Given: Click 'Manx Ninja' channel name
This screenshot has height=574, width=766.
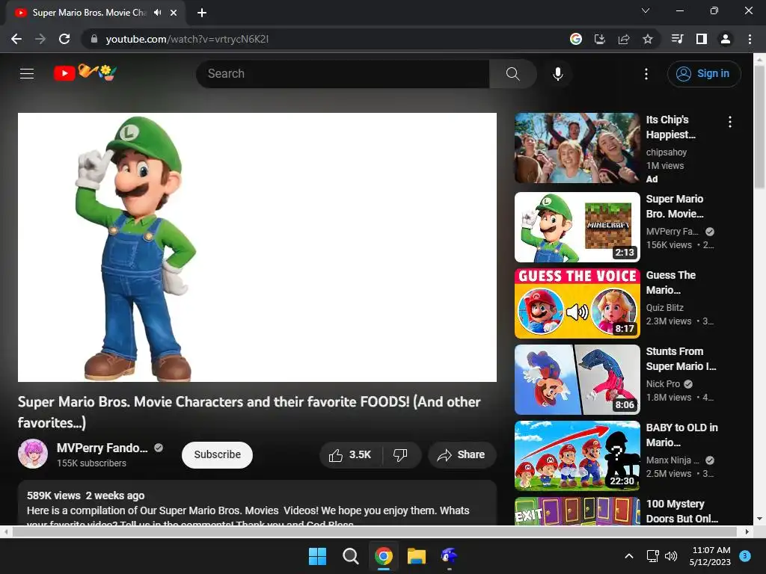Looking at the screenshot, I should [x=672, y=460].
